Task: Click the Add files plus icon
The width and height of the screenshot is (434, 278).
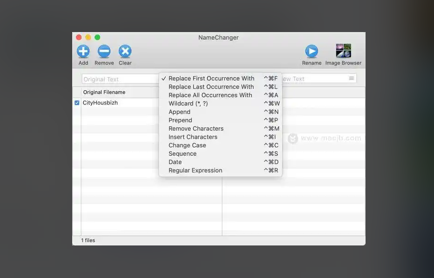Action: pos(83,52)
